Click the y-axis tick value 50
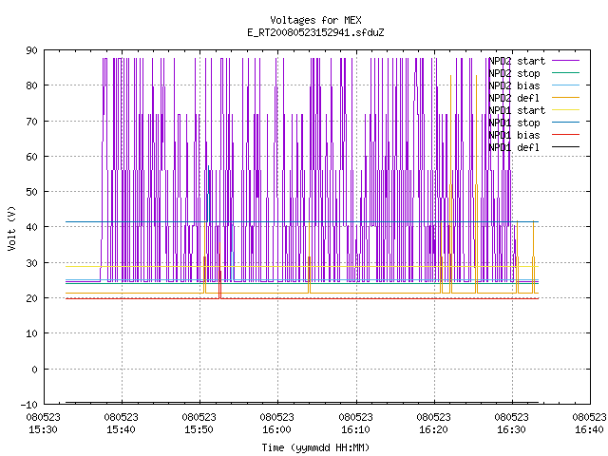Viewport: 608px width, 456px height. pyautogui.click(x=31, y=192)
